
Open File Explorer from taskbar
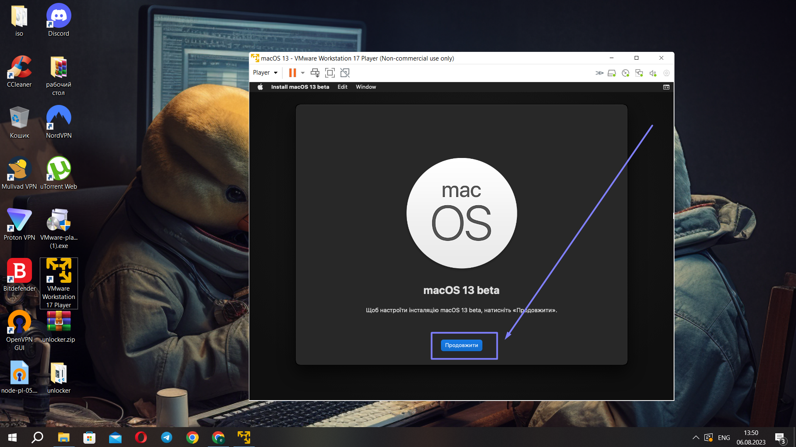pos(63,437)
